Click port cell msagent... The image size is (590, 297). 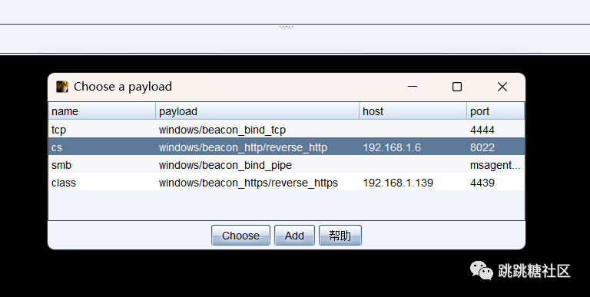tap(496, 165)
